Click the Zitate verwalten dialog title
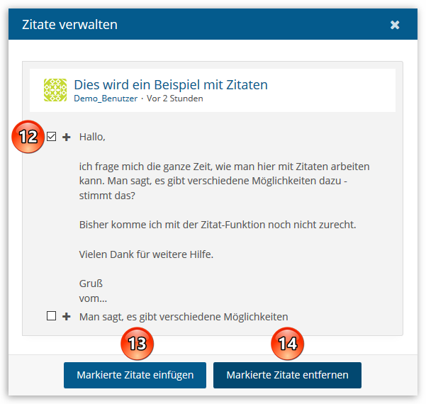 [69, 25]
